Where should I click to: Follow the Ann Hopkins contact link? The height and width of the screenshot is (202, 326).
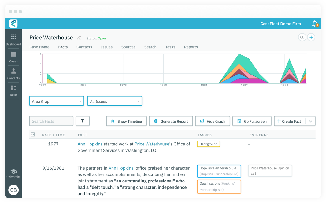(x=90, y=144)
